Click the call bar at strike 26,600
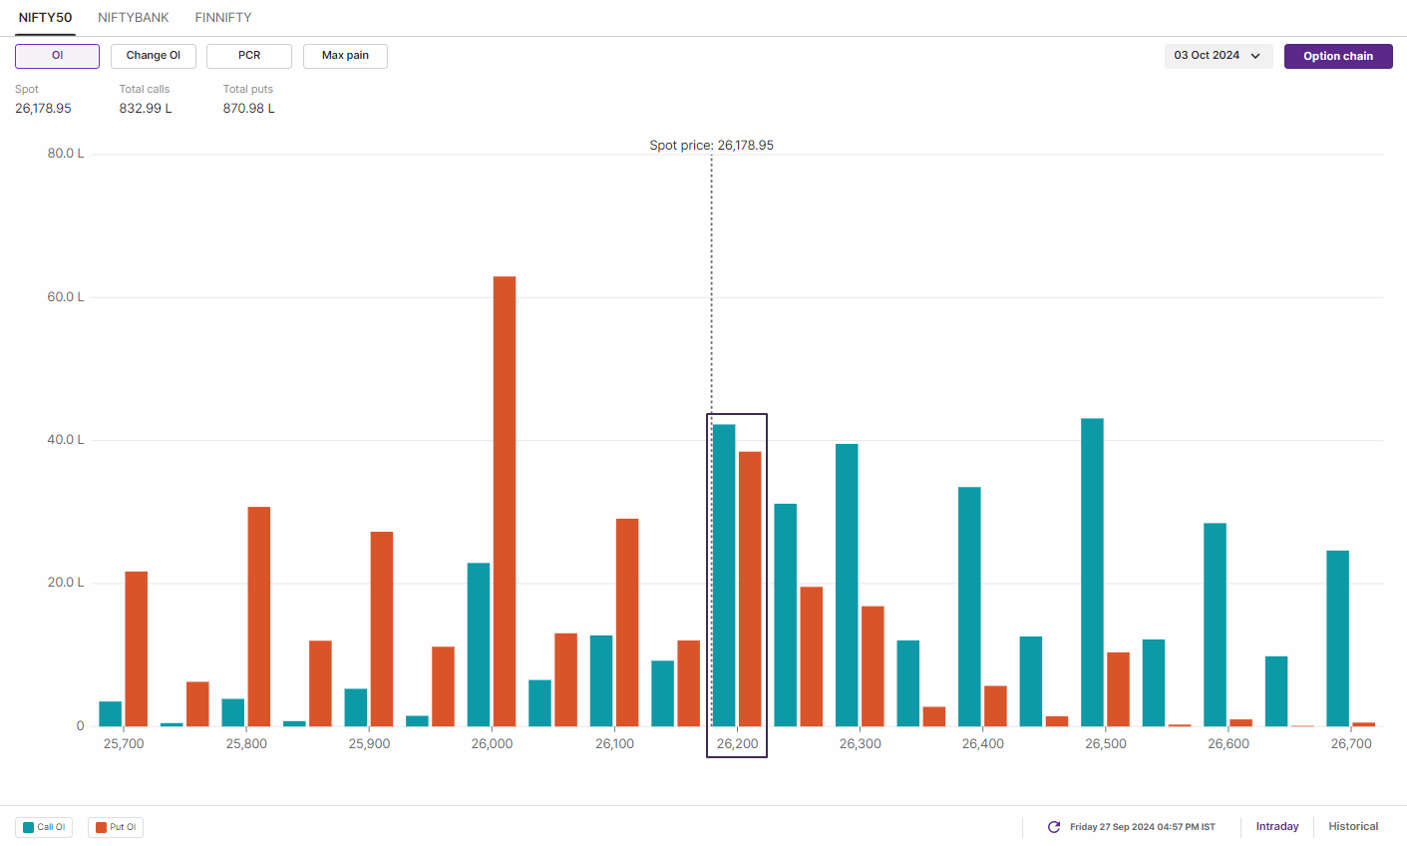 1215,625
